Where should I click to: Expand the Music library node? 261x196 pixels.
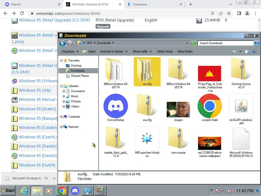click(x=64, y=96)
